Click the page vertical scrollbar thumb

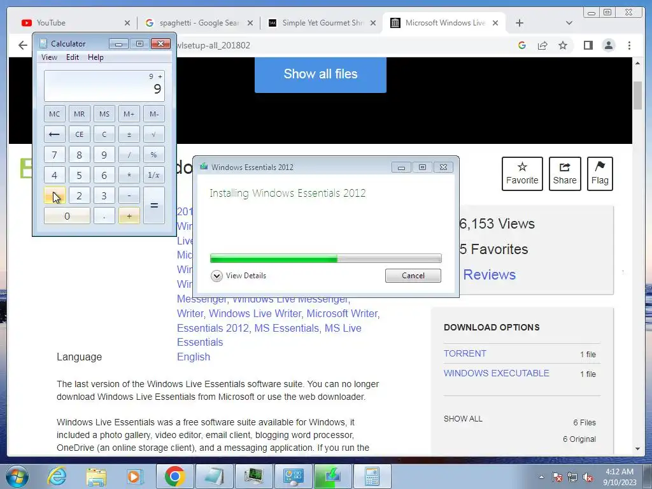637,96
